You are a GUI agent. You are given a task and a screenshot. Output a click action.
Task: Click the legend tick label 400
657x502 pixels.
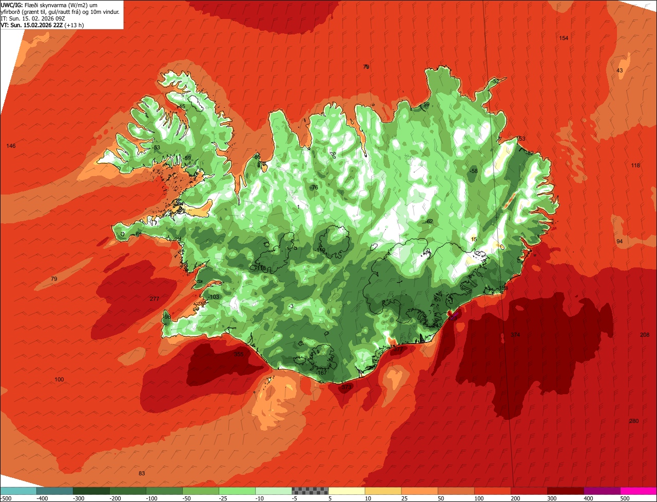tap(588, 498)
